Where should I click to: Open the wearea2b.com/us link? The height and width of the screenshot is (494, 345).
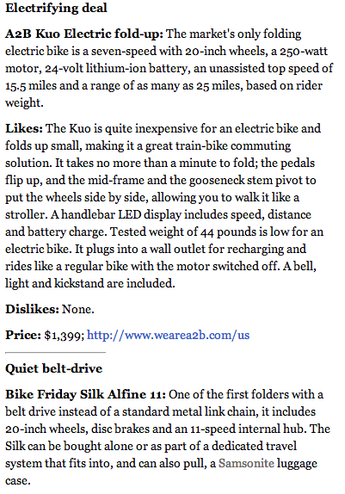pyautogui.click(x=168, y=335)
